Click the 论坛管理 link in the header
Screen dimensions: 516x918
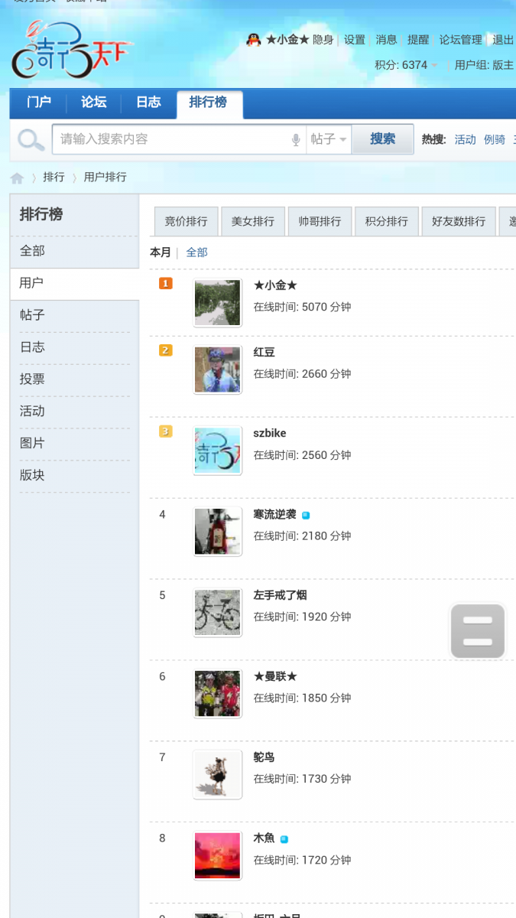(461, 40)
